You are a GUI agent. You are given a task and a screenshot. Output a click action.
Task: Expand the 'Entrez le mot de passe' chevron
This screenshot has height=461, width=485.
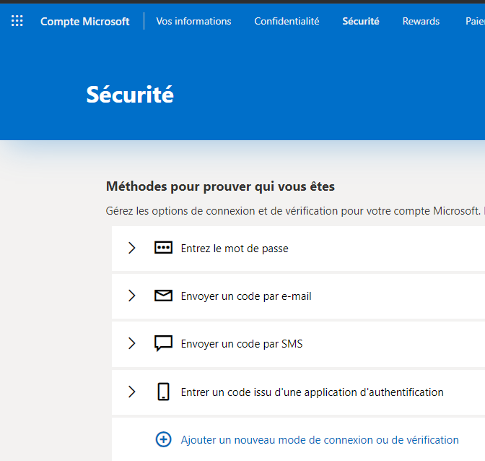point(131,248)
